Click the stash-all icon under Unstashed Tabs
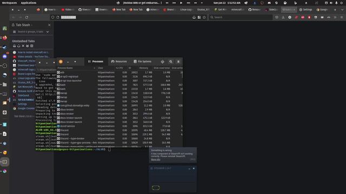The height and width of the screenshot is (194, 346). click(x=15, y=46)
